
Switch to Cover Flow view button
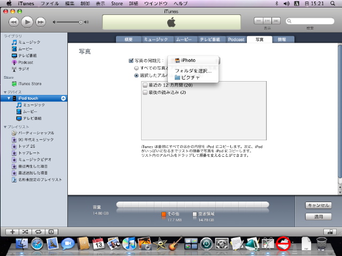point(276,21)
